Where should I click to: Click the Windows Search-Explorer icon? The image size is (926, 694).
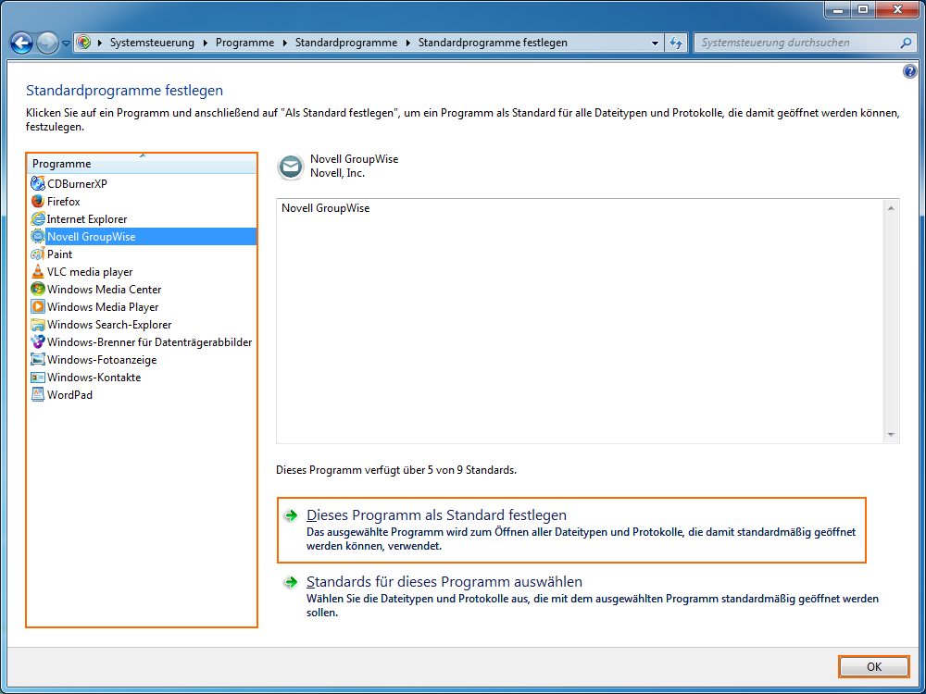coord(38,325)
